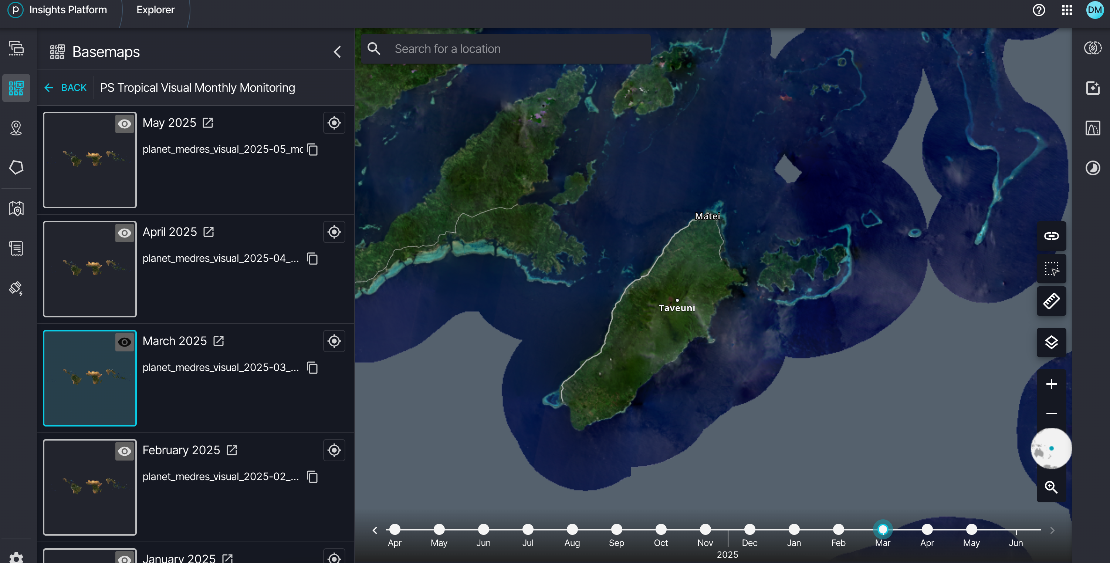Zoom to April 2025 basemap extent
The image size is (1110, 563).
[334, 232]
